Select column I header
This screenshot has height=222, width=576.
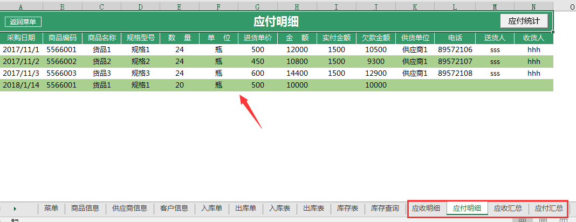(x=336, y=7)
